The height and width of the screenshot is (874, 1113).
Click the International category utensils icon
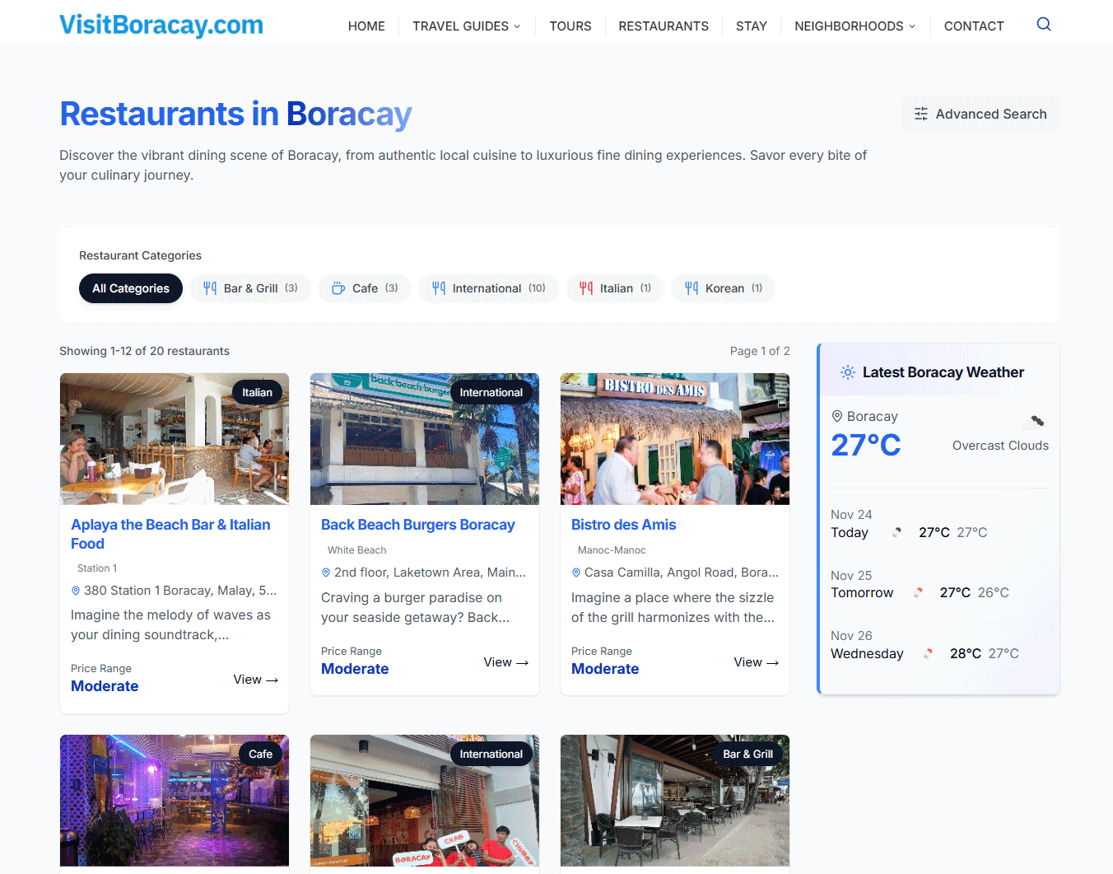439,288
